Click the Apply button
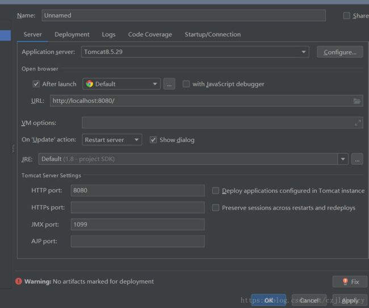 coord(350,300)
